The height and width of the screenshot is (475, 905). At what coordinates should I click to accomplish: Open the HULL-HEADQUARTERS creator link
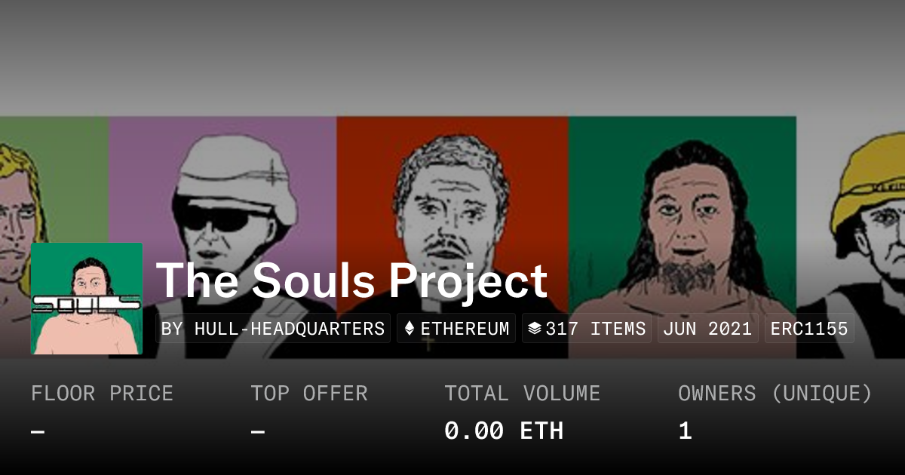272,329
